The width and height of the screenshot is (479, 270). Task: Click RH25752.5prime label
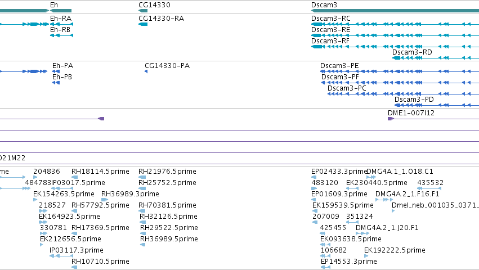tap(167, 183)
